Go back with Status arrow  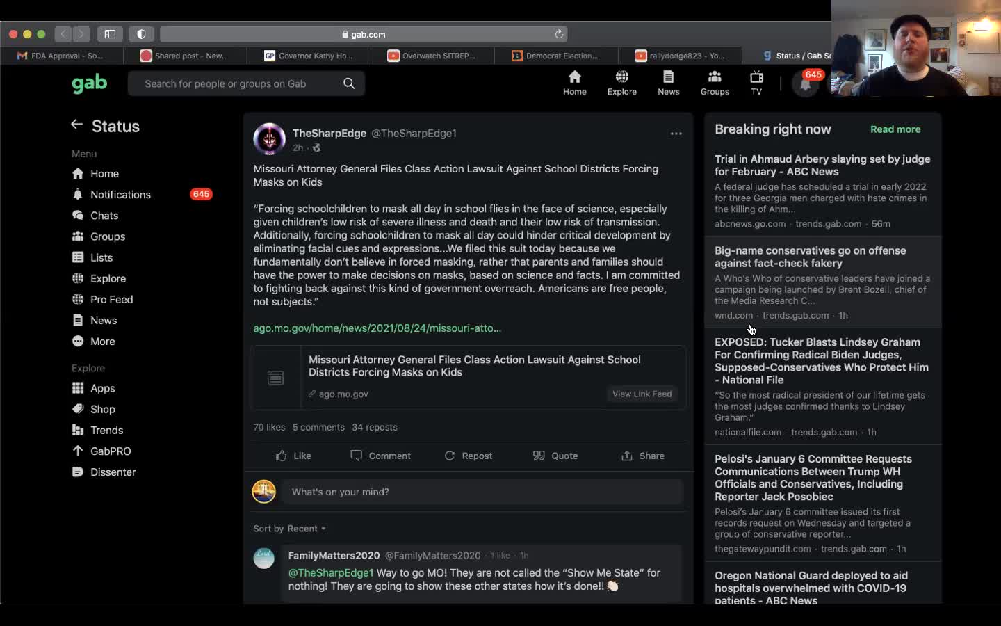point(76,125)
